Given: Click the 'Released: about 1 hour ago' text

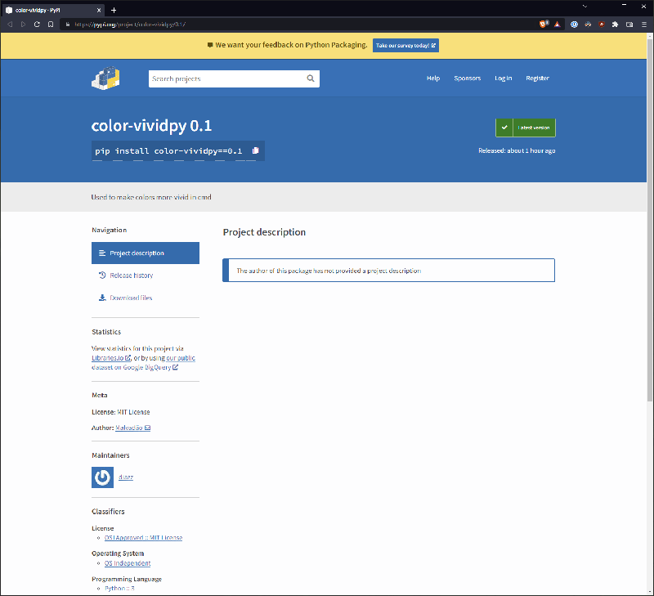Looking at the screenshot, I should (x=517, y=150).
